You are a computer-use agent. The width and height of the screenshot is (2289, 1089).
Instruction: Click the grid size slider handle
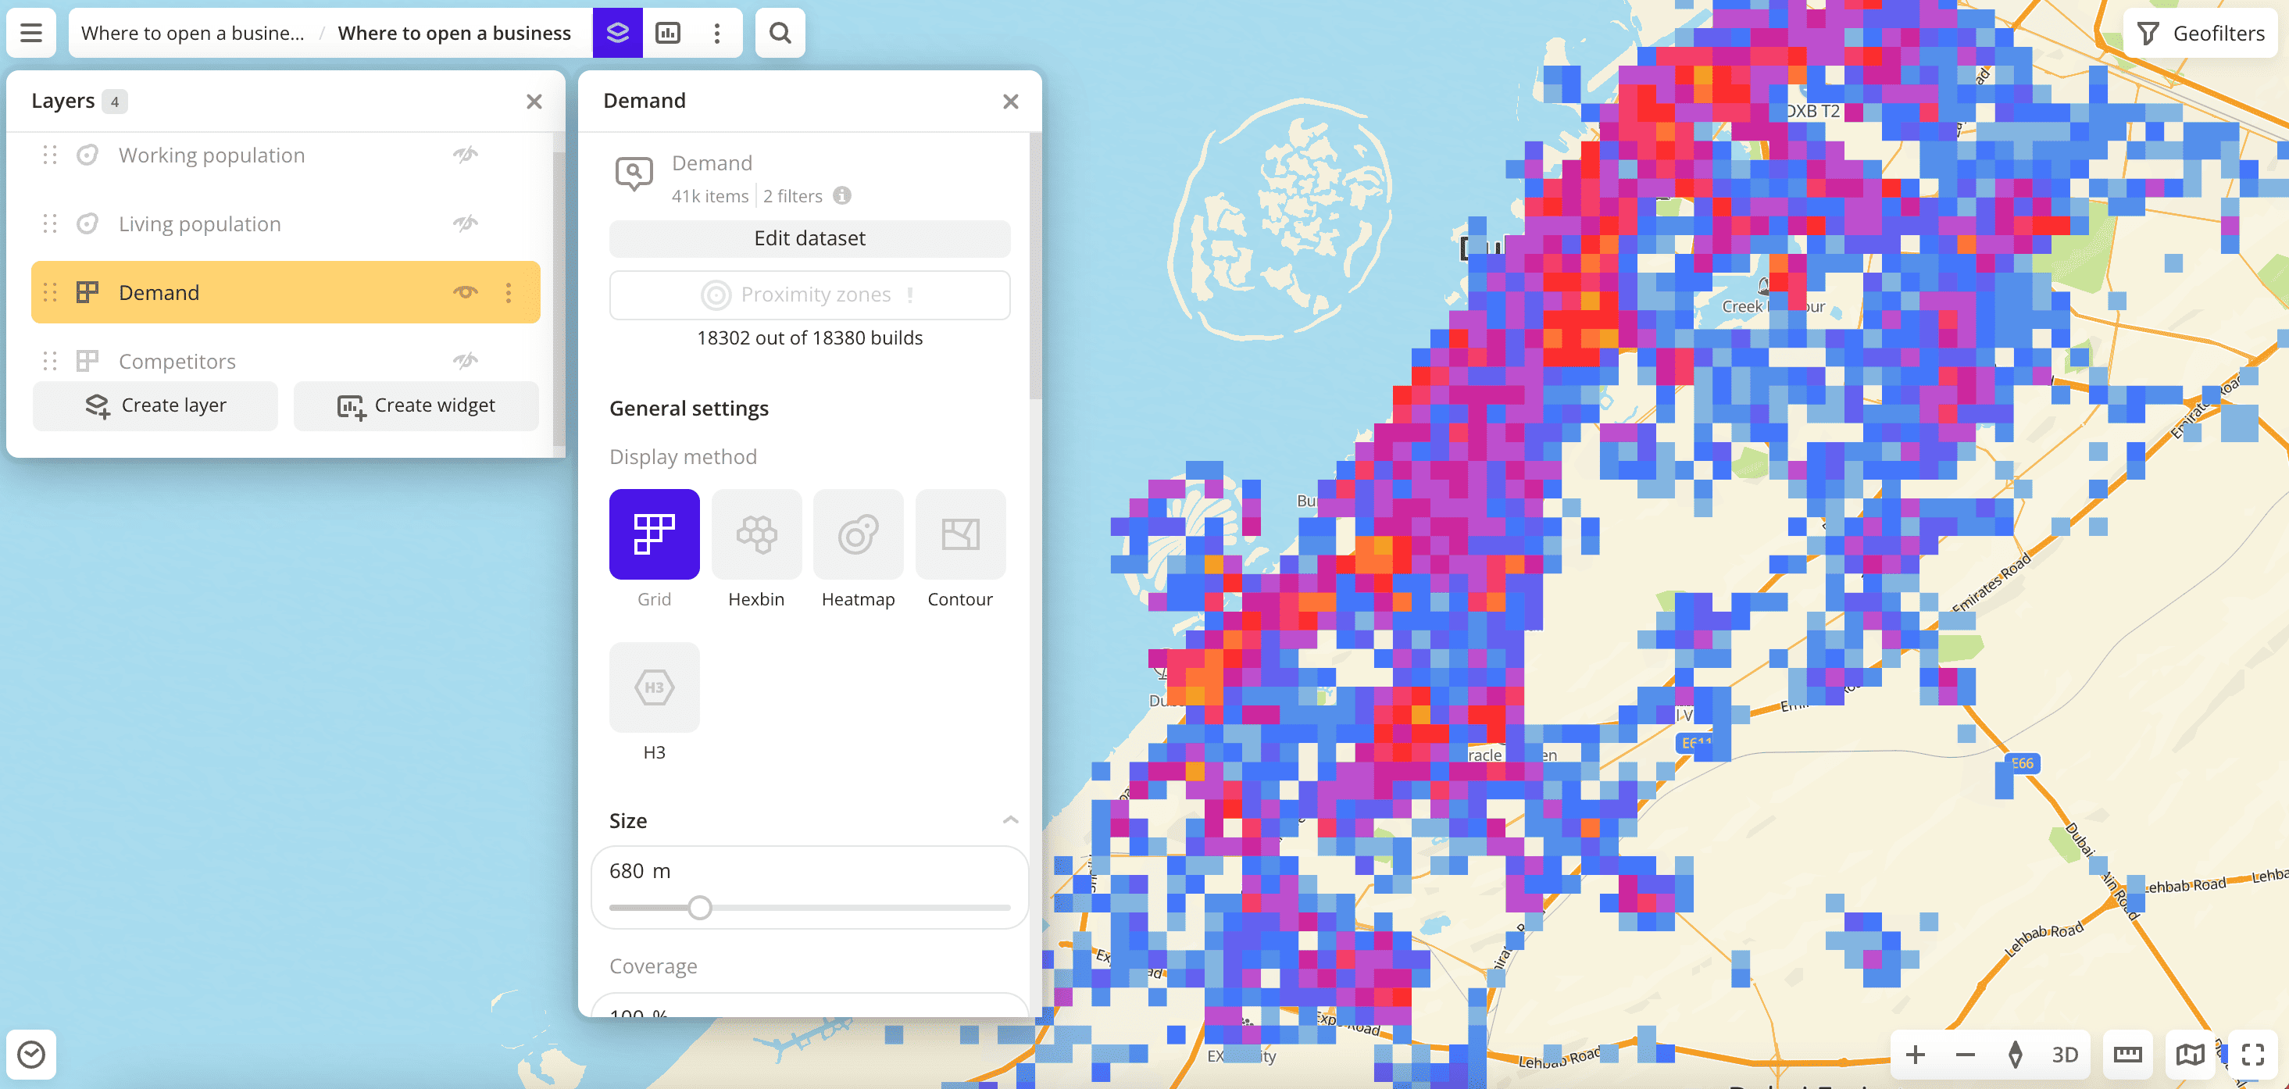[x=699, y=907]
